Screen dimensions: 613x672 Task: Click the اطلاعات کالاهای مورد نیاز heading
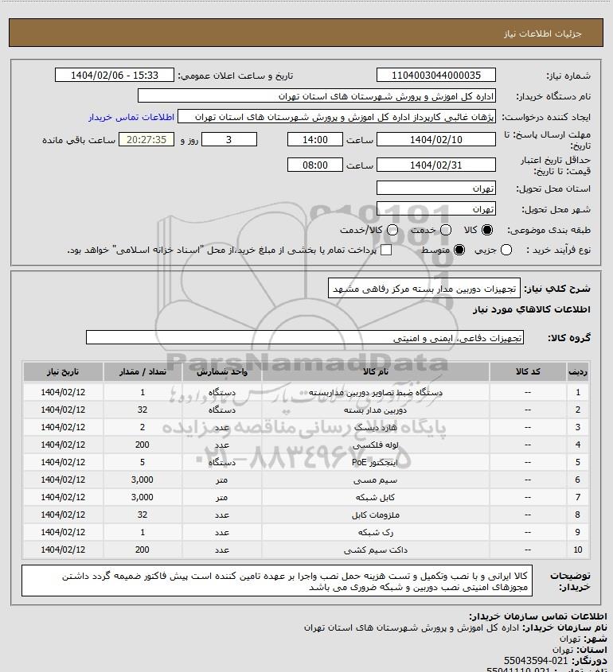[532, 309]
